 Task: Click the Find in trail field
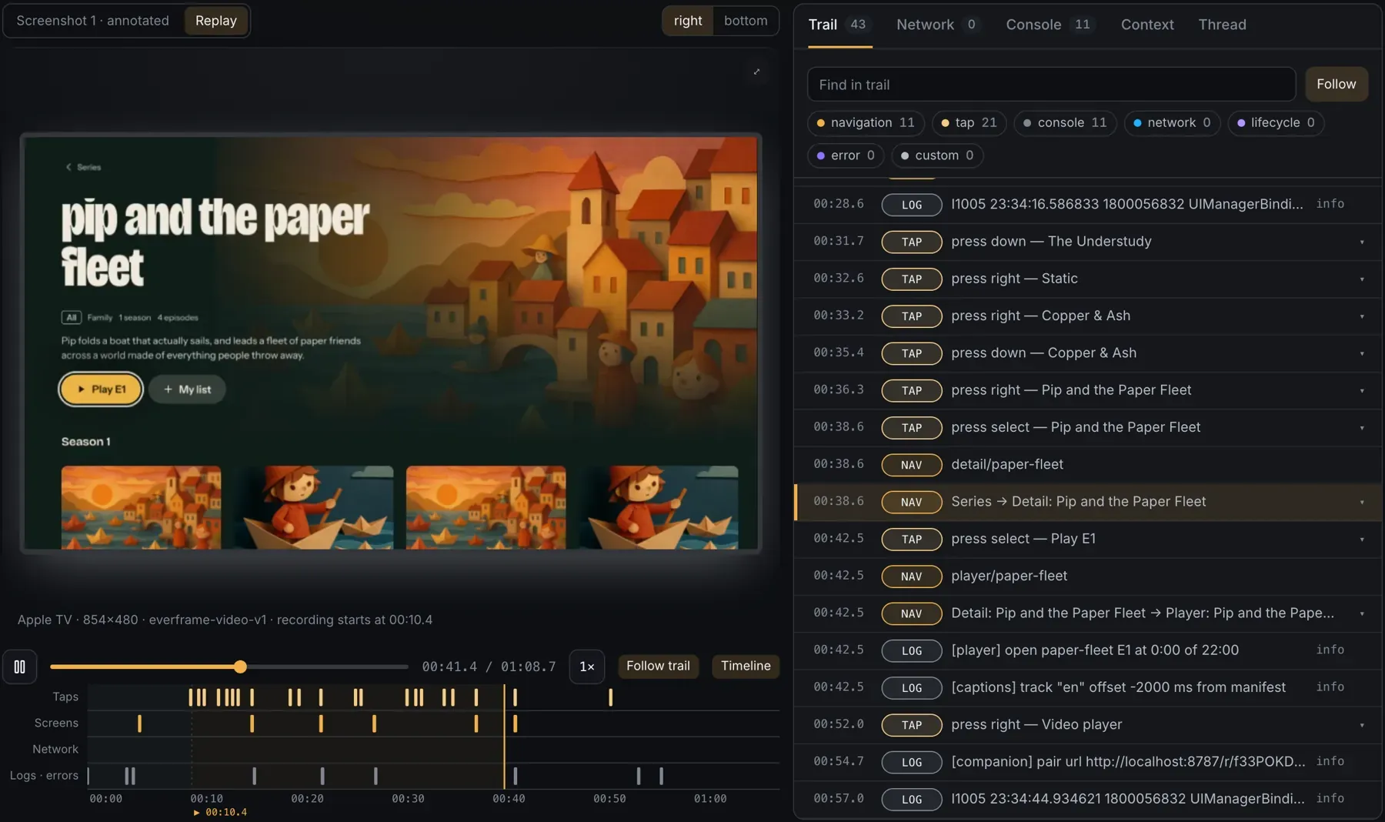1051,85
